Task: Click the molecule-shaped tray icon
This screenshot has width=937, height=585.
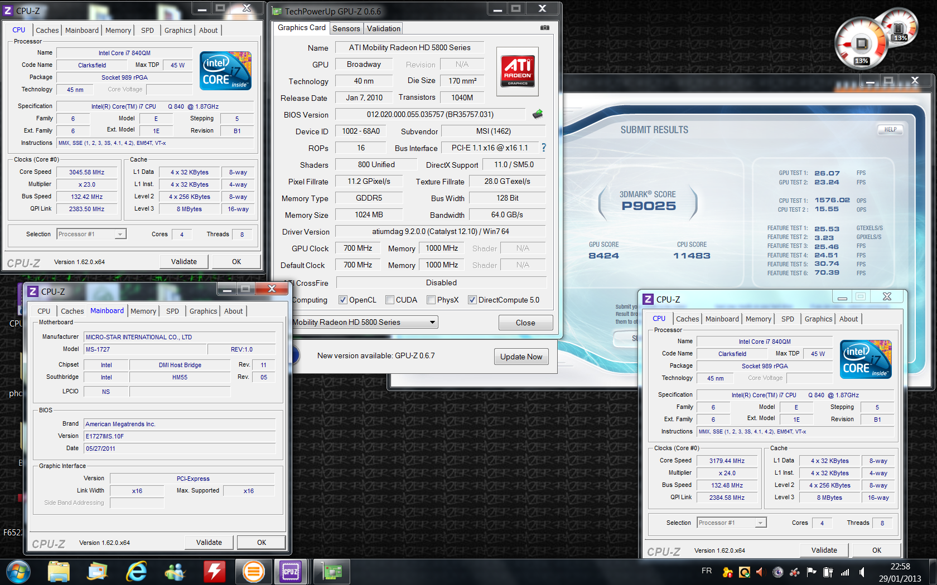Action: click(x=795, y=572)
